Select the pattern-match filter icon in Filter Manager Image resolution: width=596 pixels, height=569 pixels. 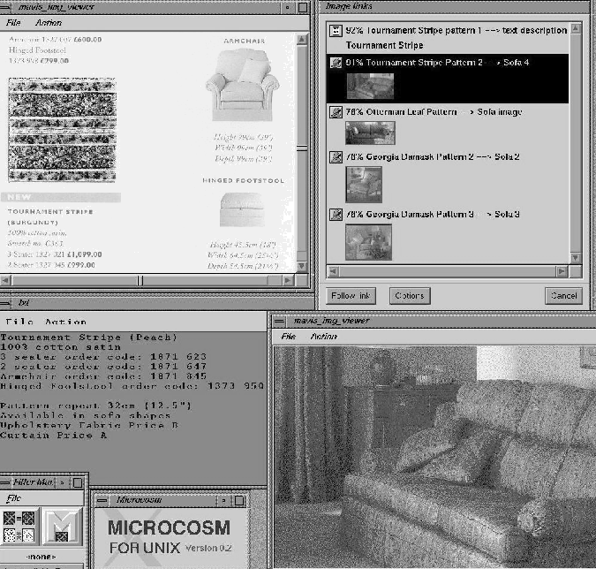19,527
